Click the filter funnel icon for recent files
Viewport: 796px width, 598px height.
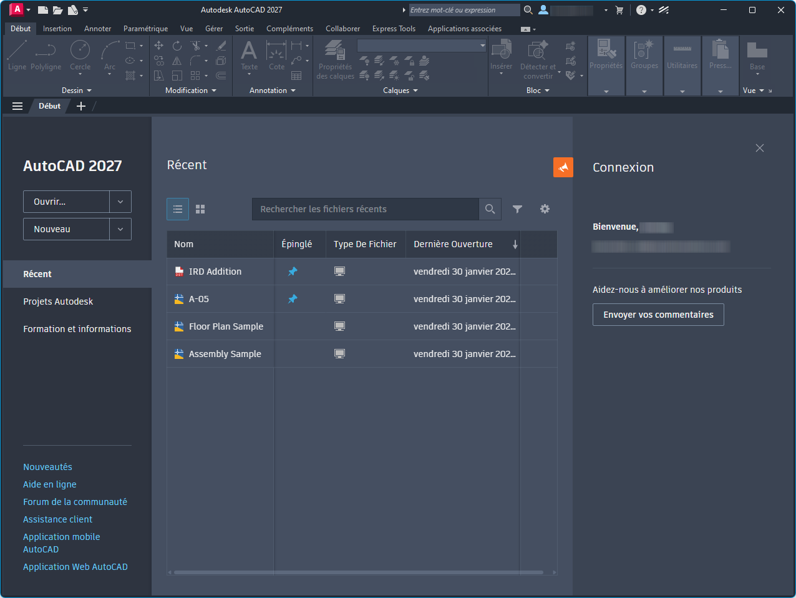click(517, 209)
